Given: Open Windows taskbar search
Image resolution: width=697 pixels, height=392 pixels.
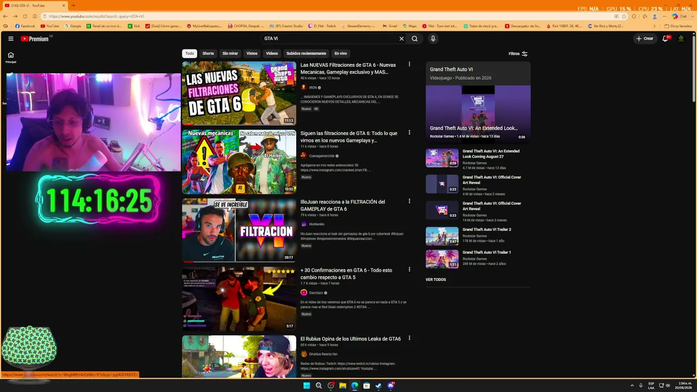Looking at the screenshot, I should click(319, 385).
